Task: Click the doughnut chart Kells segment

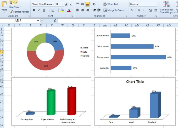Action: pos(45,64)
